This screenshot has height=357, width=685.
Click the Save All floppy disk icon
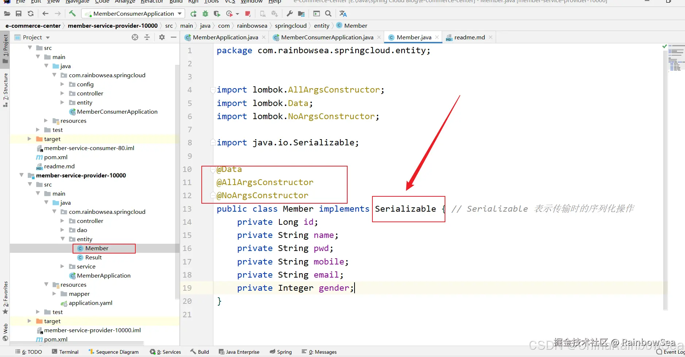coord(19,14)
